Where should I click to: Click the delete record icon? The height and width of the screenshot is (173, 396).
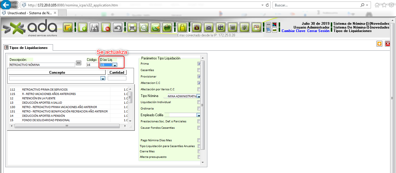coord(106,27)
